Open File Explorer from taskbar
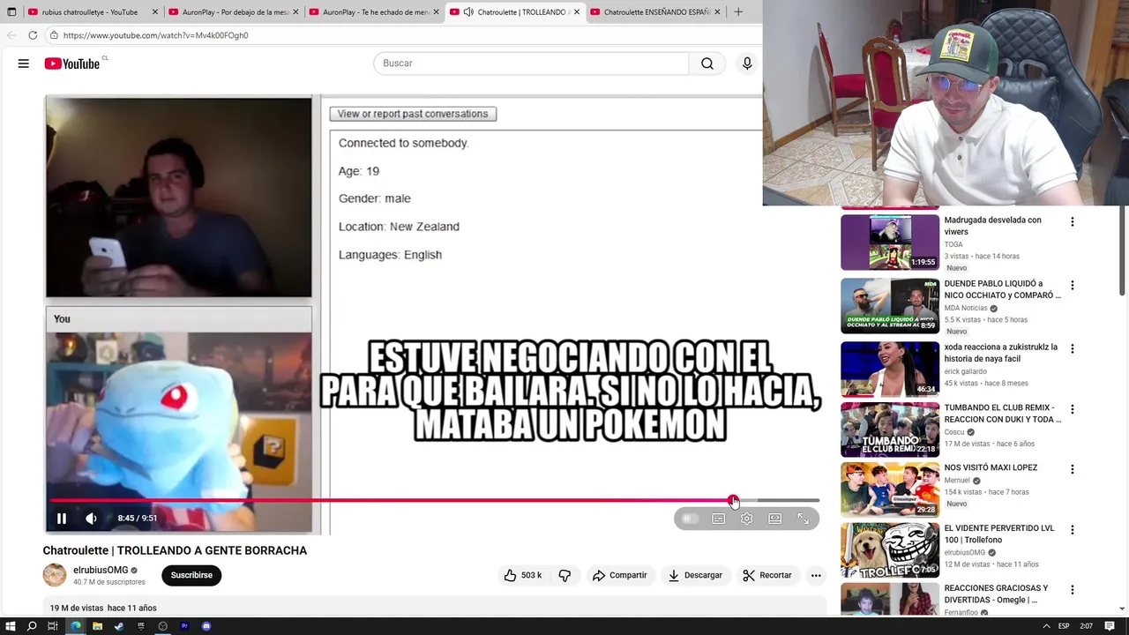This screenshot has width=1129, height=635. coord(97,626)
